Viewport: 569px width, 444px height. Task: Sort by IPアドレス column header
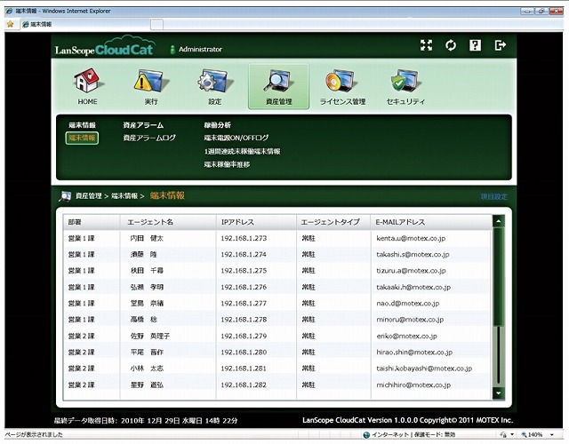(x=256, y=222)
